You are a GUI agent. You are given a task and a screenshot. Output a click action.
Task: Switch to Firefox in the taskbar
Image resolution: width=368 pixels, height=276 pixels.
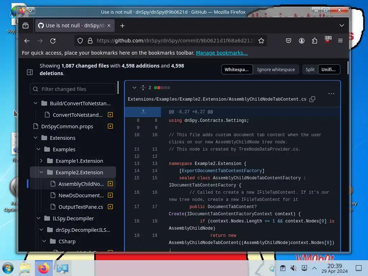[x=44, y=268]
